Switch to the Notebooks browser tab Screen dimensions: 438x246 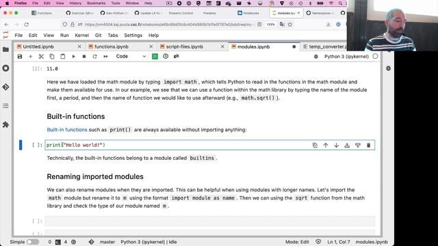click(x=248, y=13)
